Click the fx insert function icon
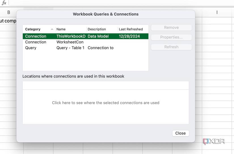The image size is (234, 154). (x=4, y=3)
